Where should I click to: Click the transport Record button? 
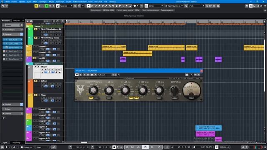(x=159, y=147)
